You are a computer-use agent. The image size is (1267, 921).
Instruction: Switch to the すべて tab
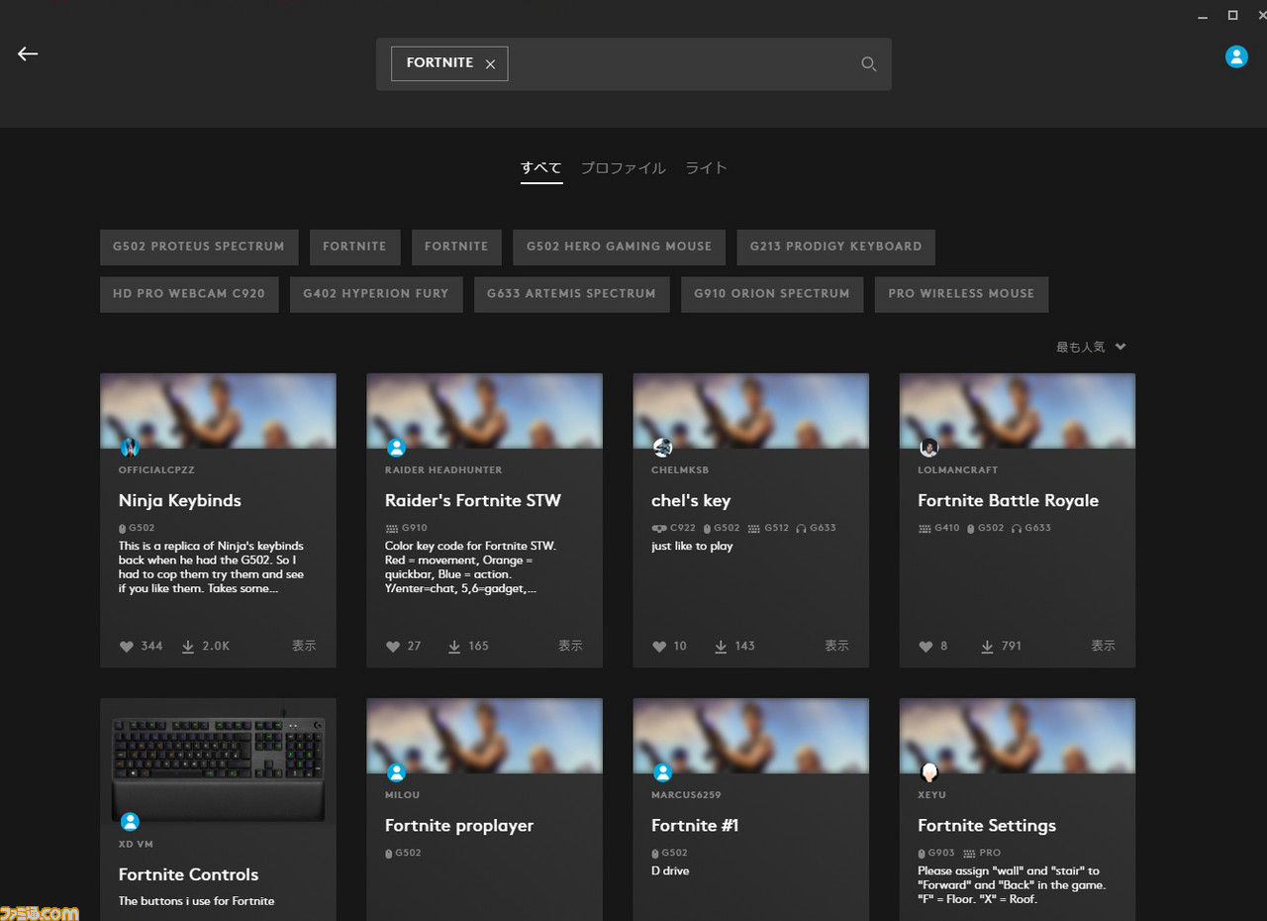[541, 167]
